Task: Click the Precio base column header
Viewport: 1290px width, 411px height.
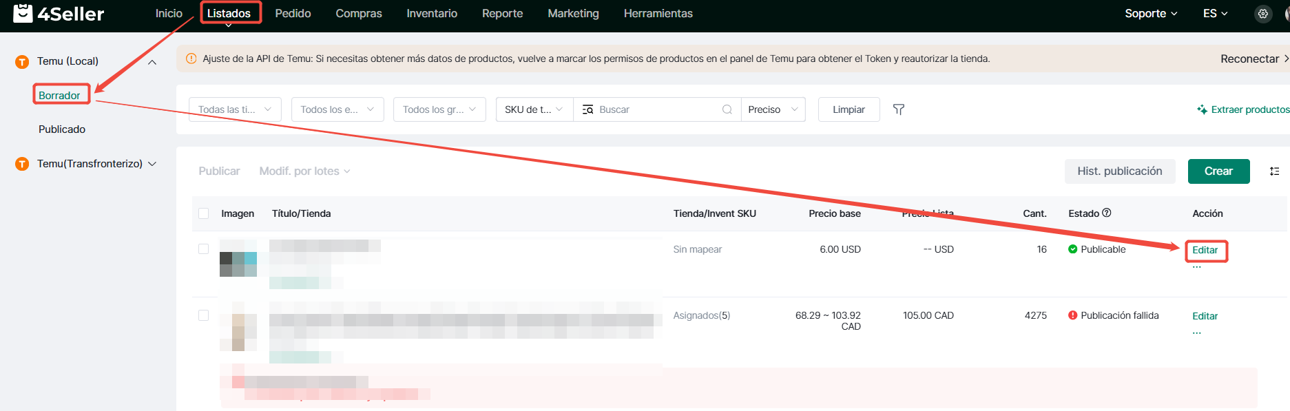Action: pos(835,213)
